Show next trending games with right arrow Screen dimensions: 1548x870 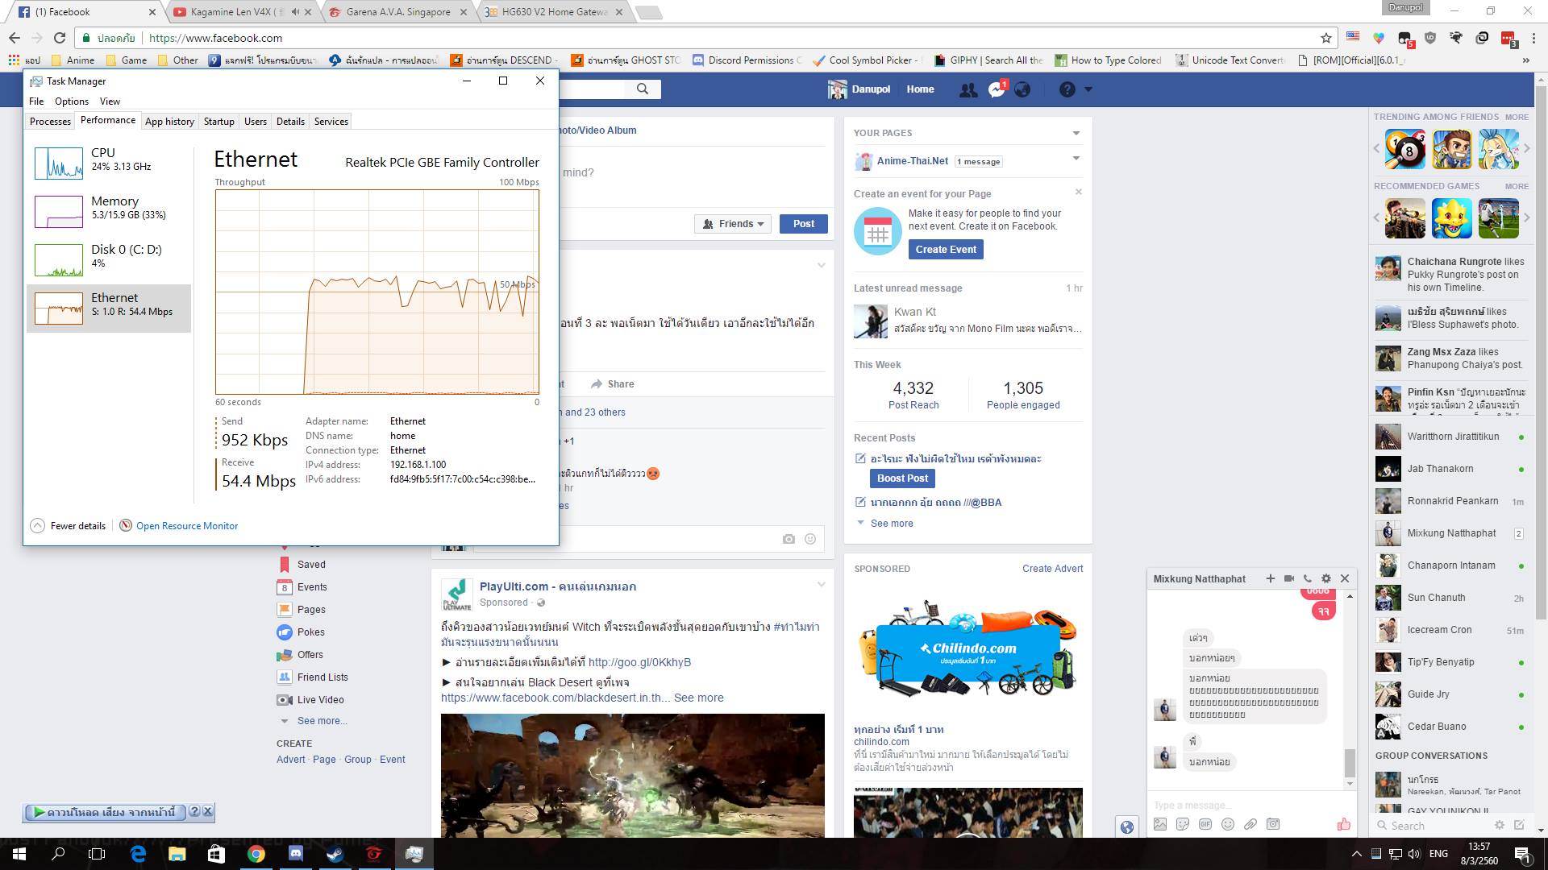point(1526,149)
